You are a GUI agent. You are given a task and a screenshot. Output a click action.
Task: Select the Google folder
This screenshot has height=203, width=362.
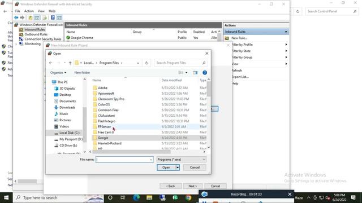[103, 138]
